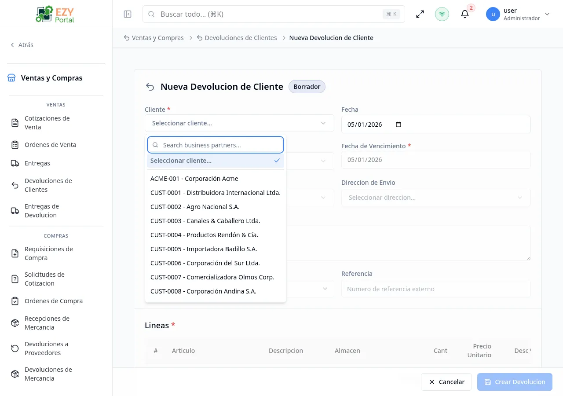
Task: Choose CUST-0005 - Importadora Badillo S.A.
Action: [x=216, y=249]
